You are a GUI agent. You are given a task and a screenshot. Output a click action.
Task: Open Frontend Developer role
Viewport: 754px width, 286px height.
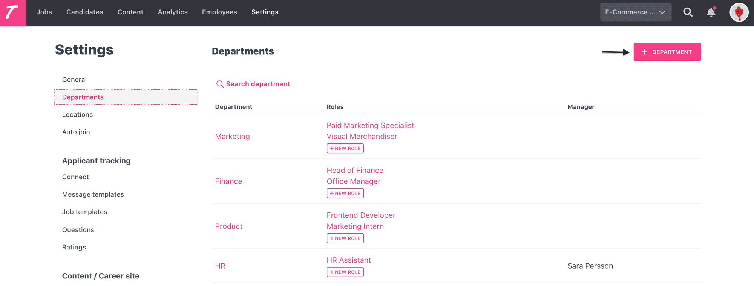tap(361, 215)
